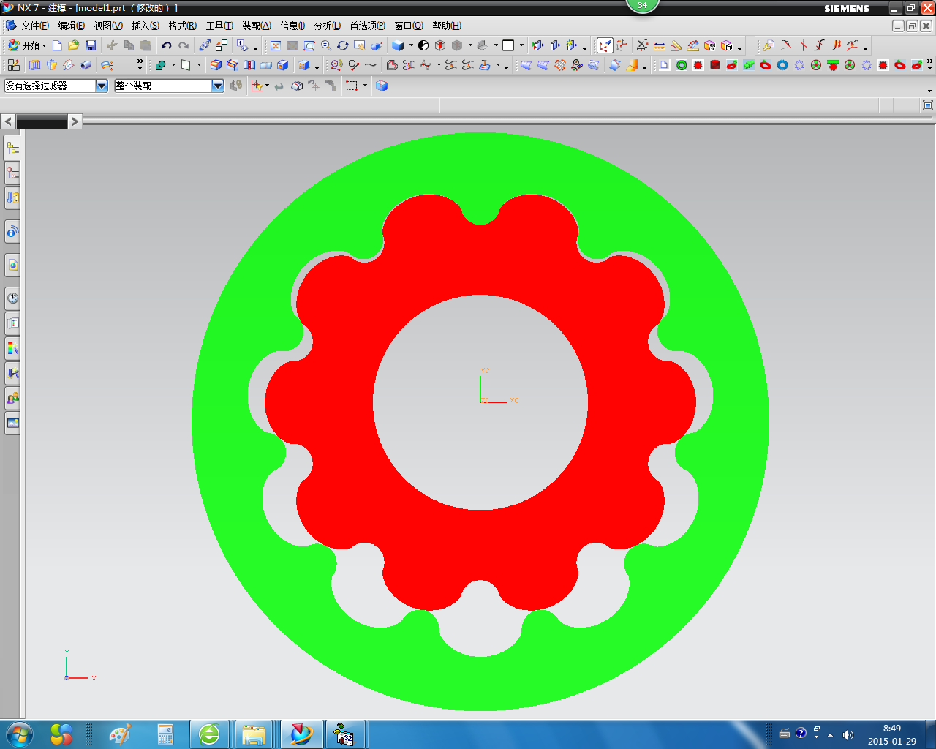Open the selection filter dropdown
Image resolution: width=936 pixels, height=749 pixels.
pos(102,86)
